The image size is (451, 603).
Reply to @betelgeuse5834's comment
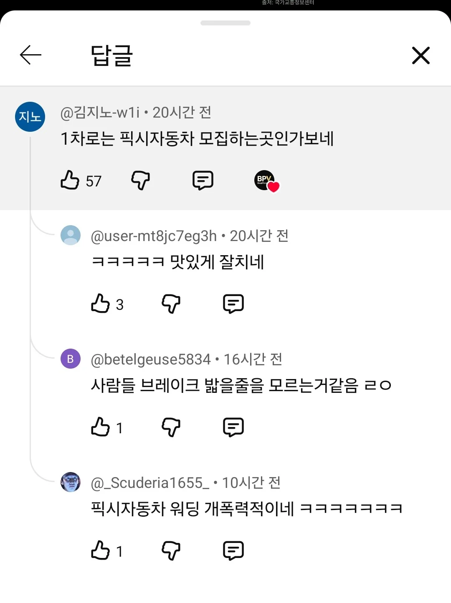233,427
